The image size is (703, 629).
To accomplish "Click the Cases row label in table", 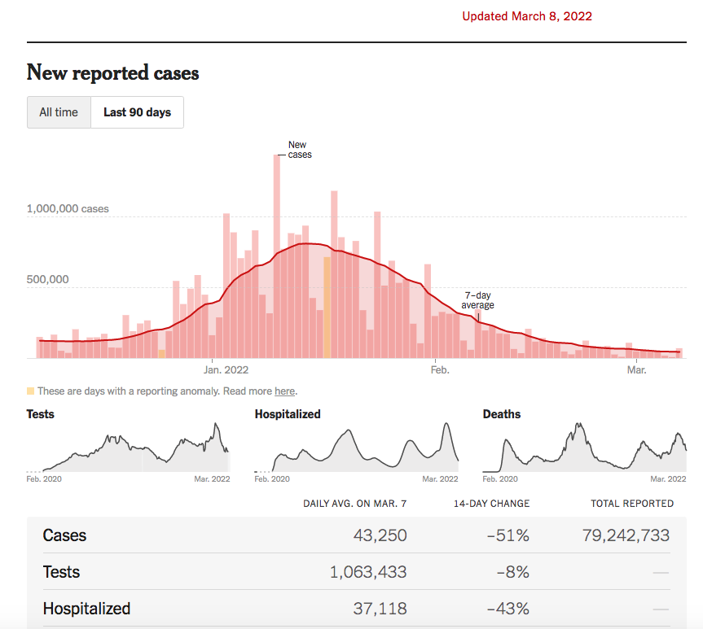I will pyautogui.click(x=64, y=535).
